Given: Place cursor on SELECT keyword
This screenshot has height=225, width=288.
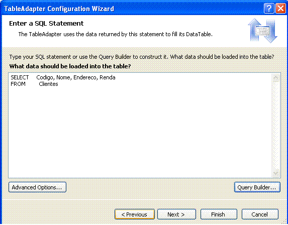Looking at the screenshot, I should [20, 77].
